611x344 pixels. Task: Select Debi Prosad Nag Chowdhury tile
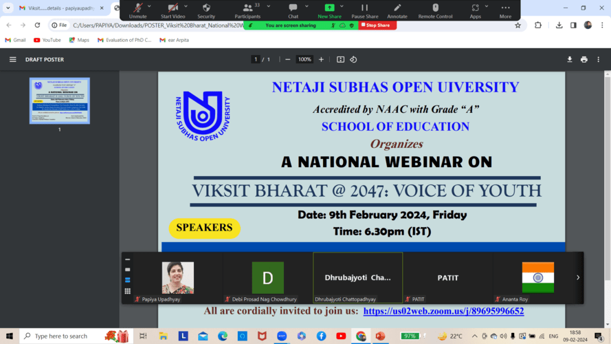(268, 278)
